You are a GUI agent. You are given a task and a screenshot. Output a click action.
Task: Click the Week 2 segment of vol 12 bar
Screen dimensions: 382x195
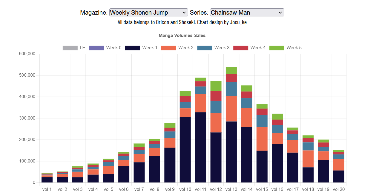pyautogui.click(x=216, y=123)
